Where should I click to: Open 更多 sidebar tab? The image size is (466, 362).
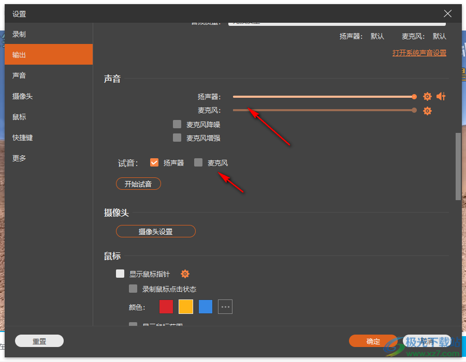click(x=49, y=158)
